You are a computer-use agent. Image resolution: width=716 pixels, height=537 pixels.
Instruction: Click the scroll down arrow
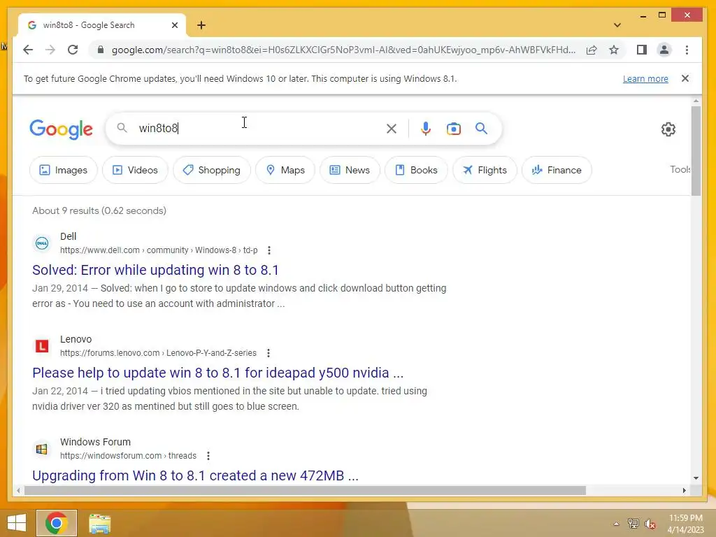pos(696,478)
